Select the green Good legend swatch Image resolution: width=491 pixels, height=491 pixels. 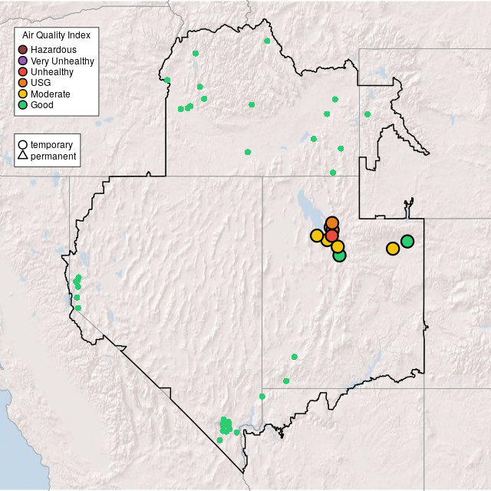(23, 105)
